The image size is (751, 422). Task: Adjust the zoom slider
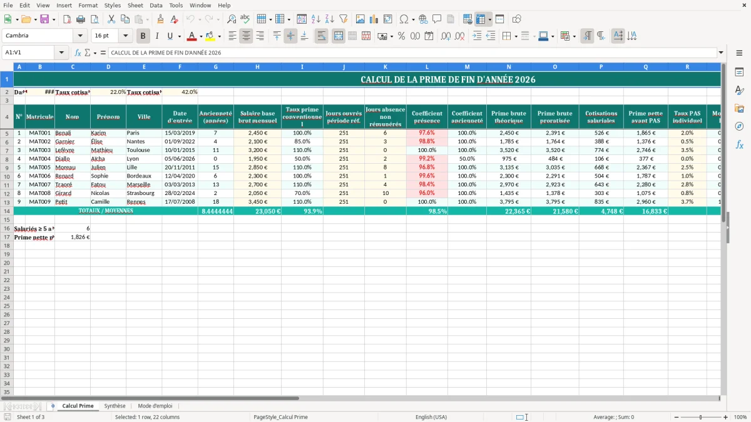click(x=700, y=417)
